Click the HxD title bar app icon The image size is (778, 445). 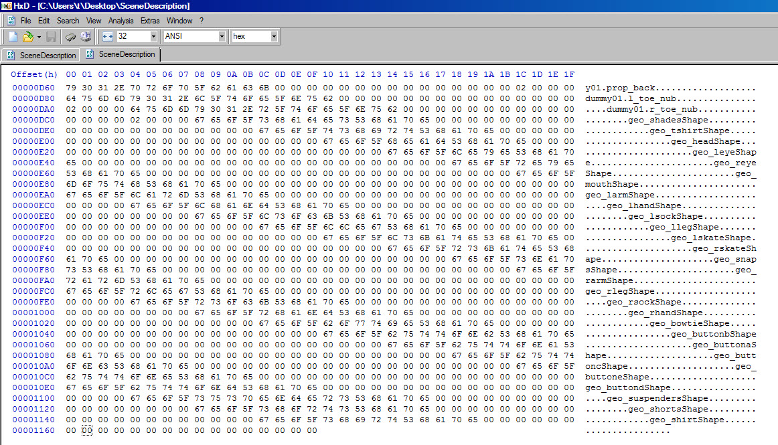pos(6,6)
